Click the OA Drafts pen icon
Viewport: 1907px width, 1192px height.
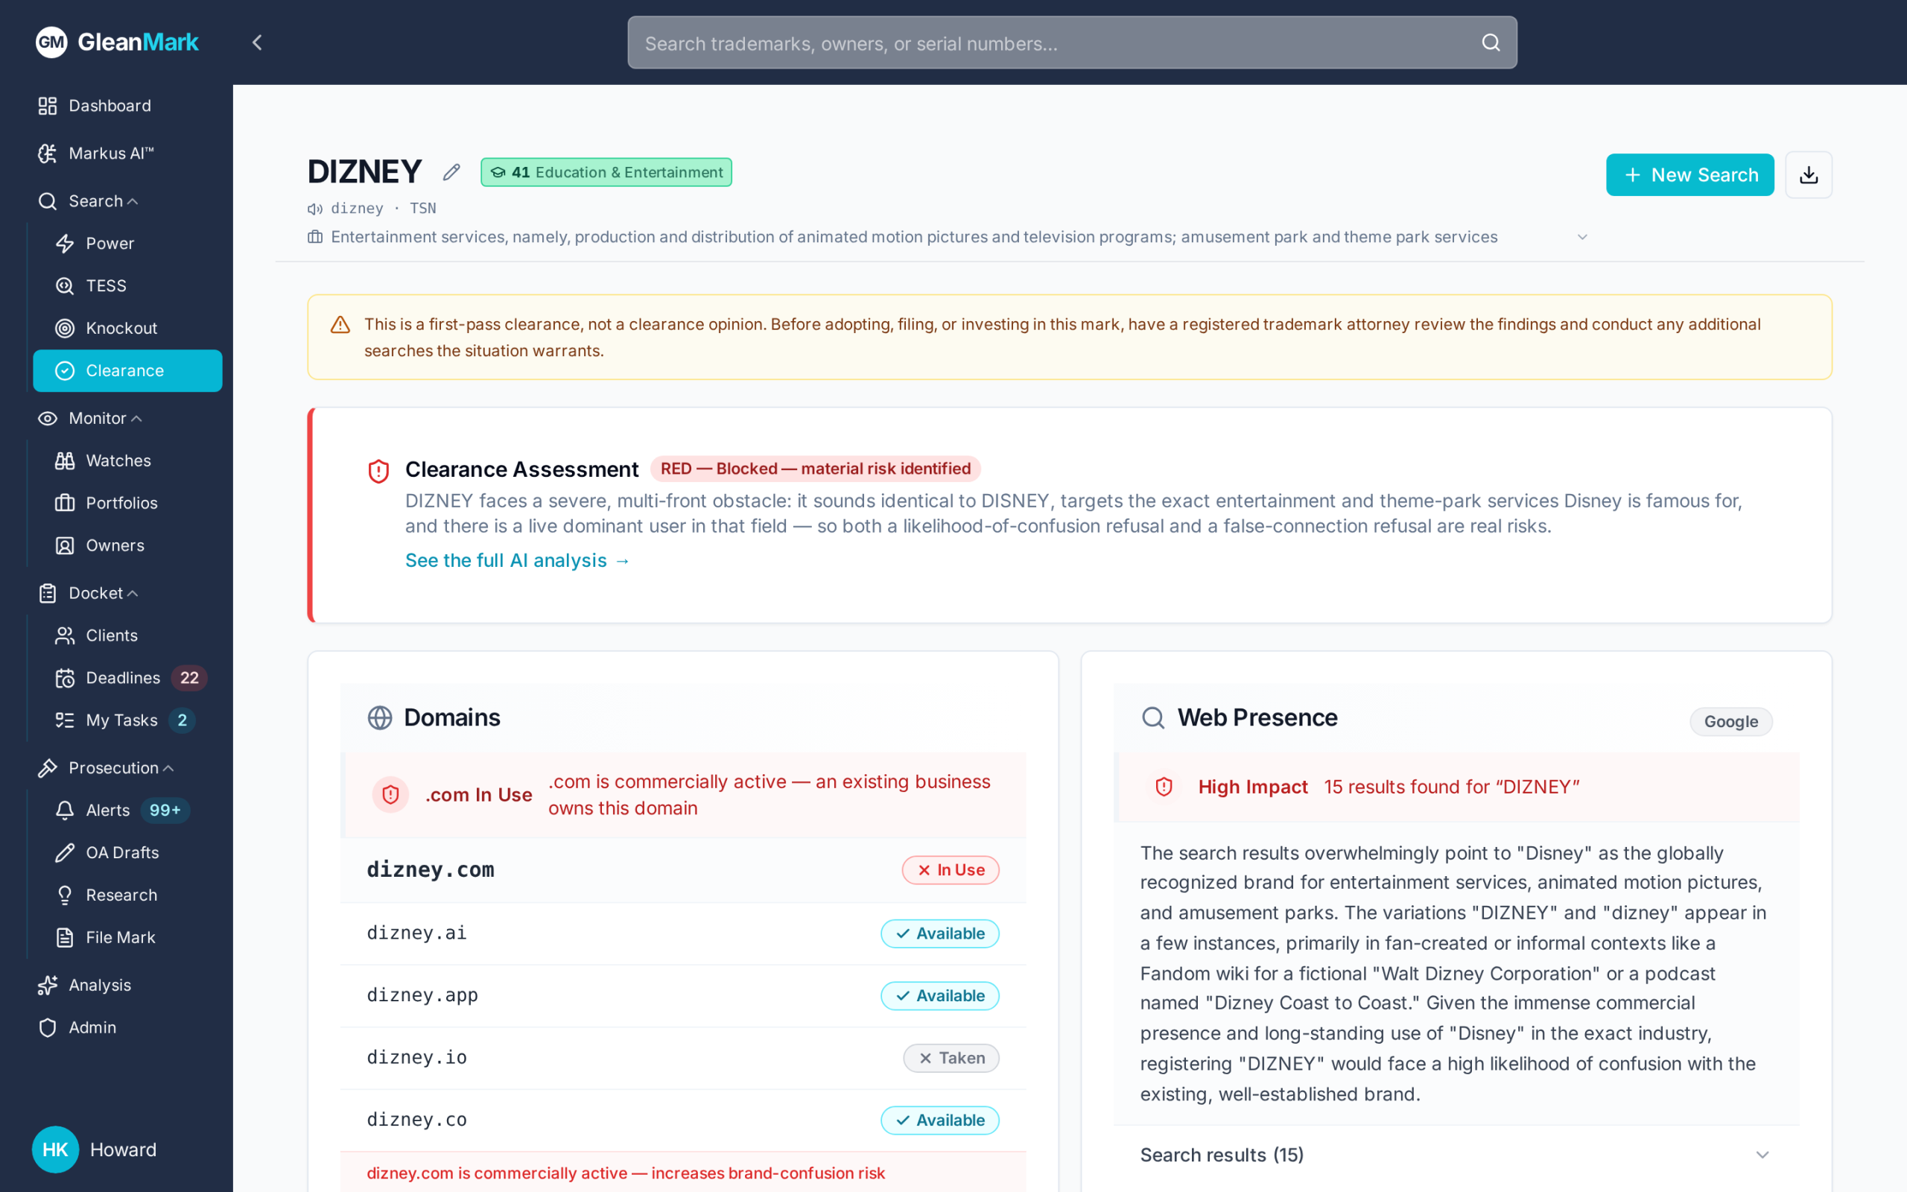[66, 853]
